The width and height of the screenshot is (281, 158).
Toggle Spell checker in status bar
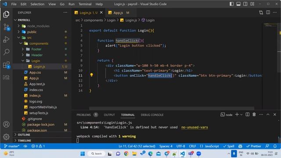coord(229,146)
